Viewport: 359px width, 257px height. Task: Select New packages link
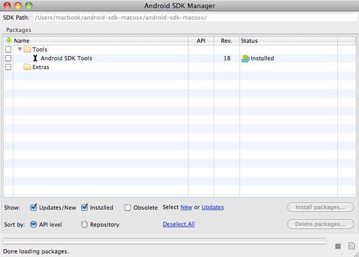click(x=186, y=207)
